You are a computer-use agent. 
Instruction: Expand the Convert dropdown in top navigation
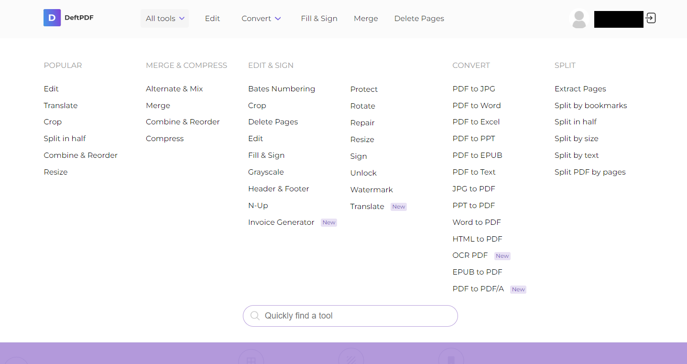pyautogui.click(x=261, y=18)
